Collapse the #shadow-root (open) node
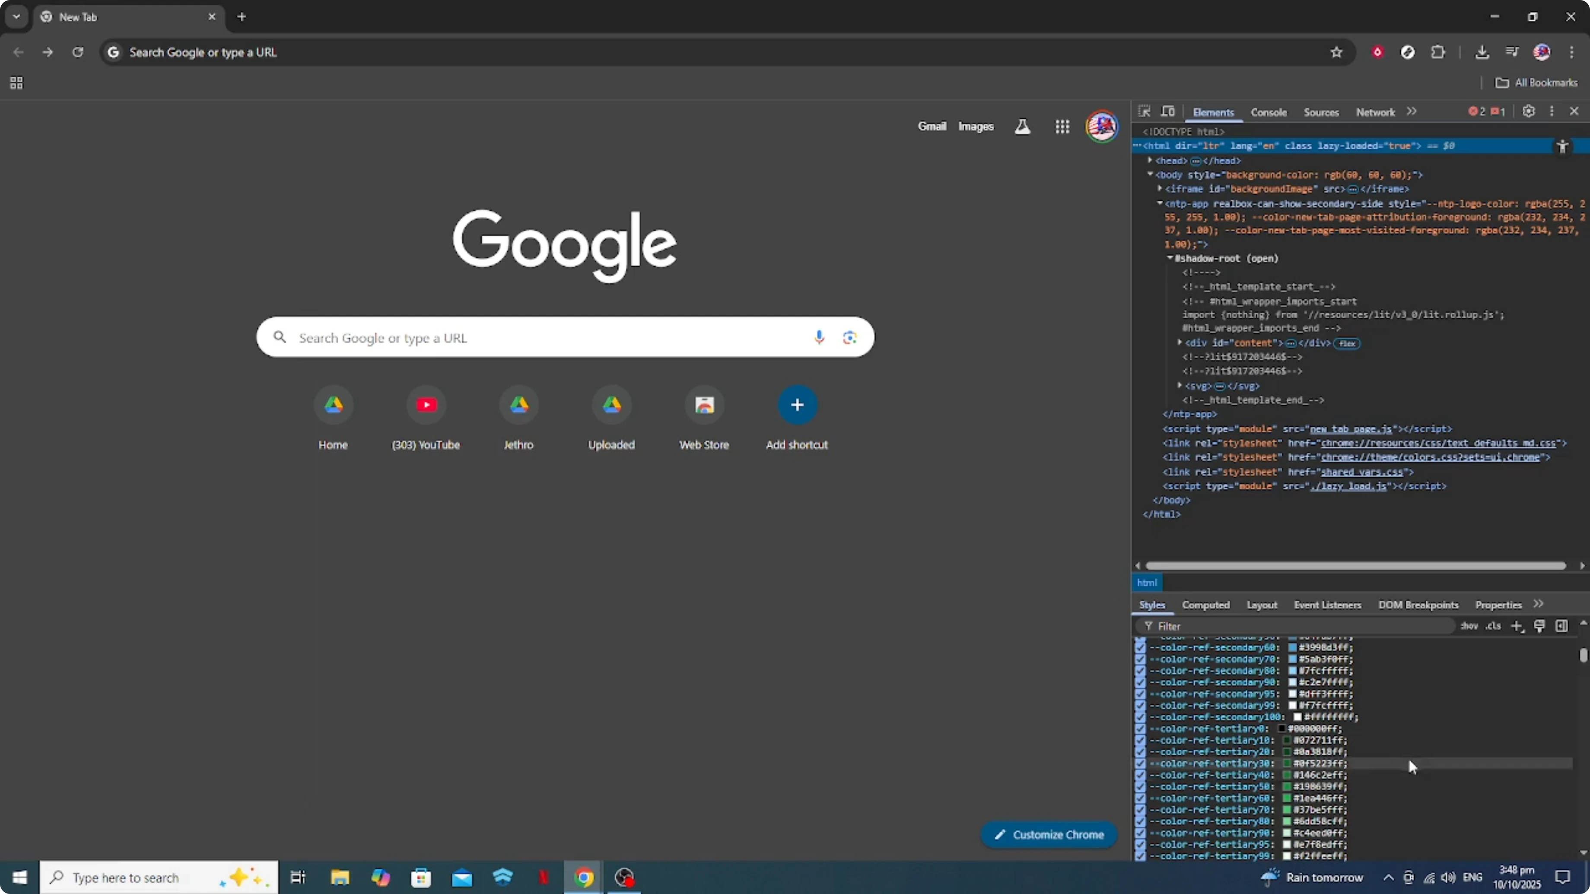 1170,258
